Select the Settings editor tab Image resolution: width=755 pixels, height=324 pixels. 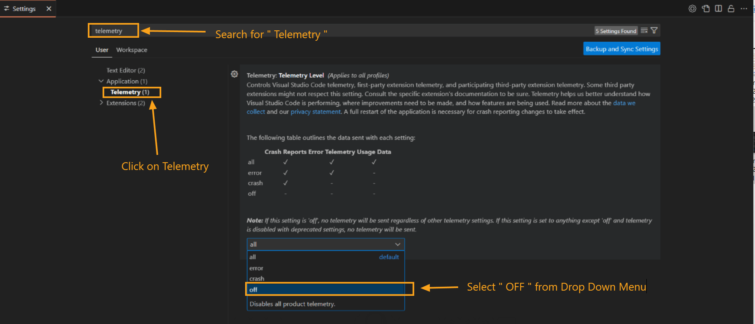tap(28, 9)
